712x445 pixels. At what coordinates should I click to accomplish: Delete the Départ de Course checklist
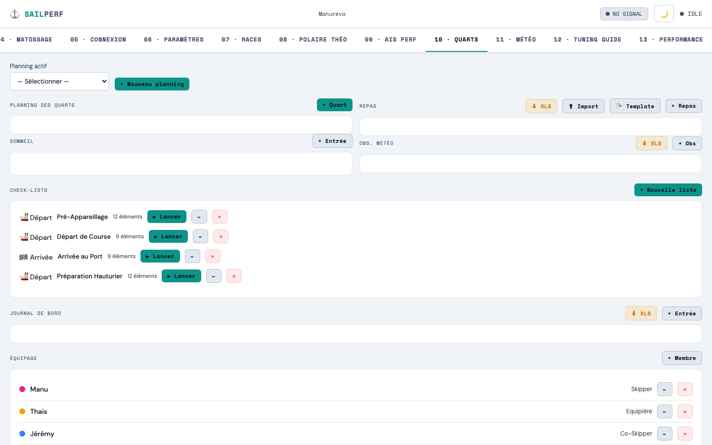221,236
